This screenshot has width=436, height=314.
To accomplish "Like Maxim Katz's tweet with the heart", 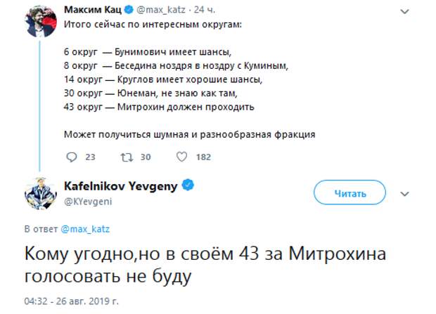I will [181, 157].
